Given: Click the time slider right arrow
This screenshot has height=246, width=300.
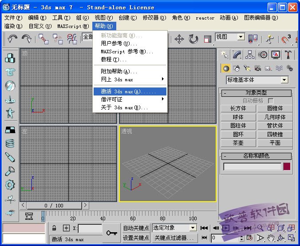Looking at the screenshot, I should coord(85,206).
